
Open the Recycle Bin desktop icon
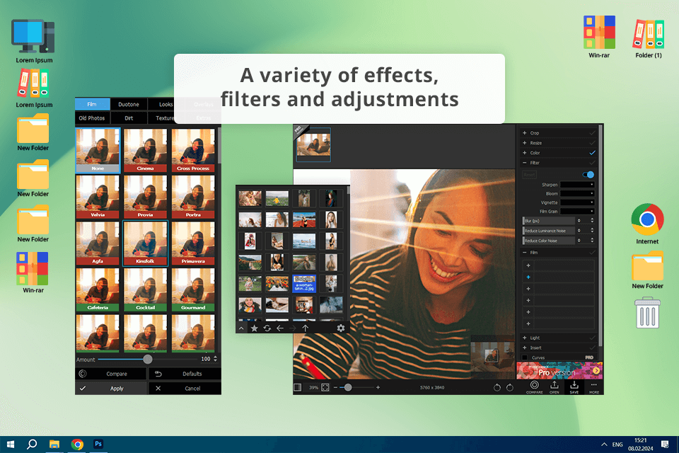click(647, 313)
